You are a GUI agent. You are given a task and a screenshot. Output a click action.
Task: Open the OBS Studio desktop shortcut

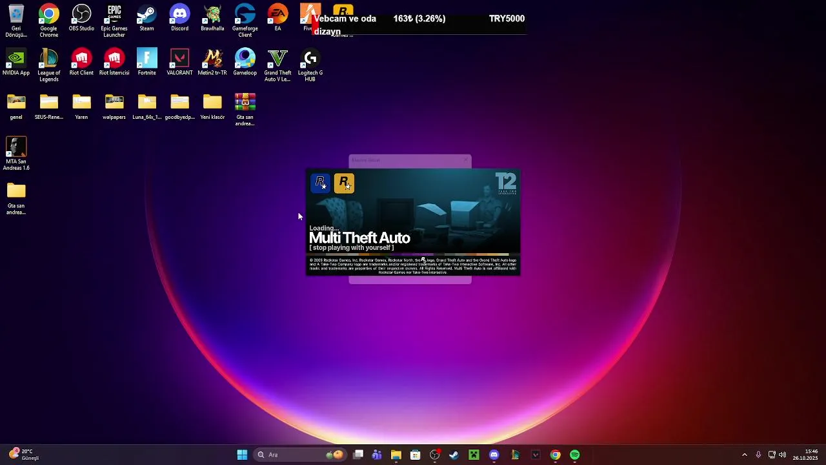click(x=81, y=18)
